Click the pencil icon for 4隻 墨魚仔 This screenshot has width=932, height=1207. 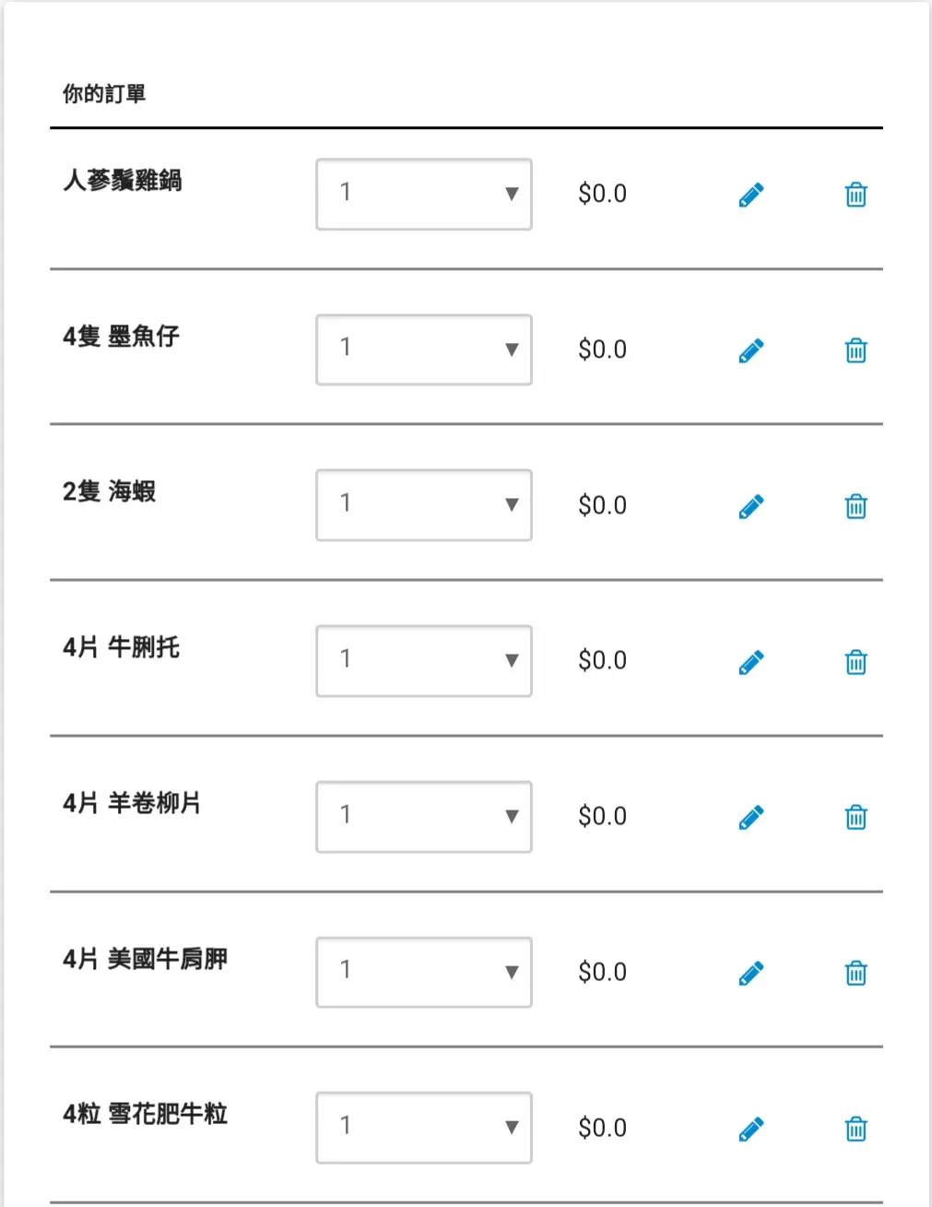click(751, 351)
